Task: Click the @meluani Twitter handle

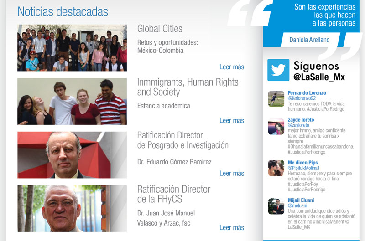Action: (x=297, y=205)
